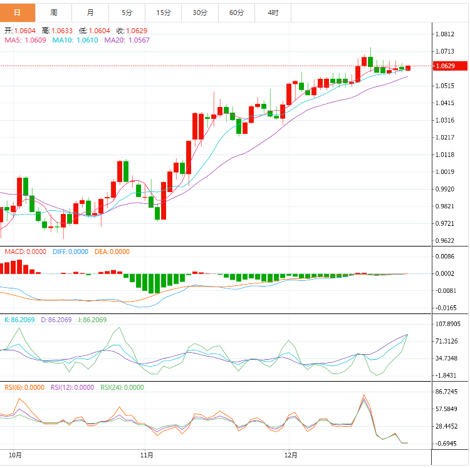Select the 15分 timeframe tab

[x=163, y=13]
